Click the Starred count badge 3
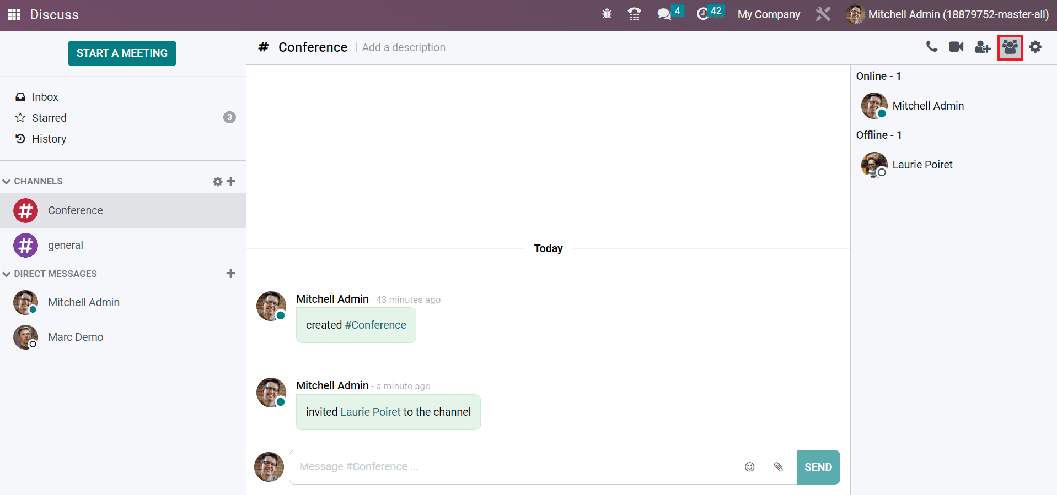This screenshot has width=1057, height=495. point(229,117)
